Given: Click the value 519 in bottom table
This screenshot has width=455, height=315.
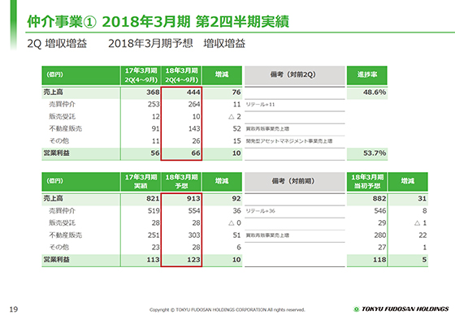Looking at the screenshot, I should click(x=154, y=210).
